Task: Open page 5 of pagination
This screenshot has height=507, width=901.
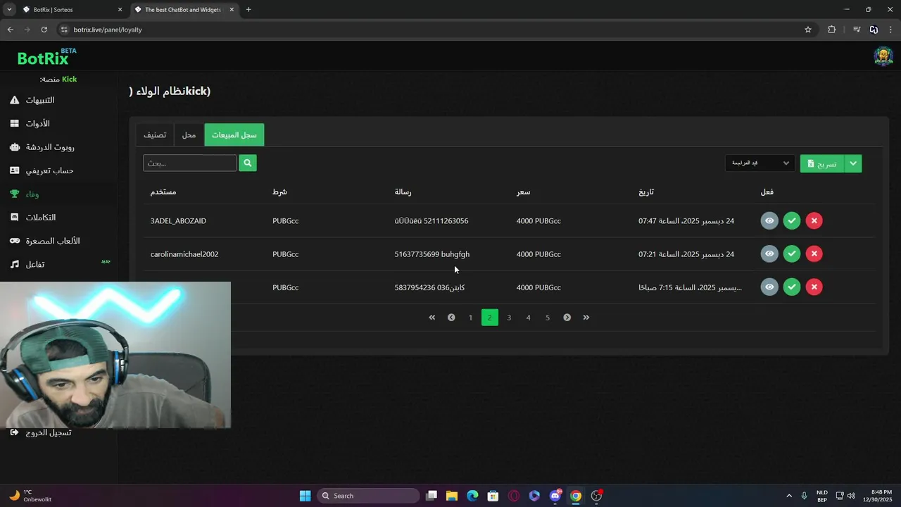Action: pyautogui.click(x=548, y=318)
